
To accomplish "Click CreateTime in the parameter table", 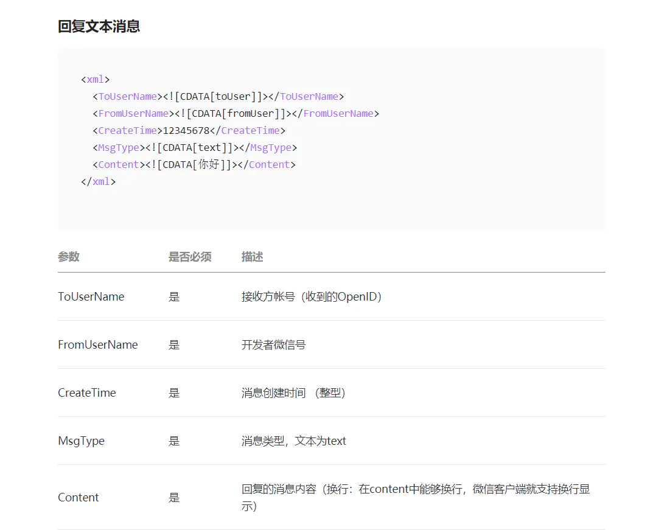I will click(x=87, y=392).
